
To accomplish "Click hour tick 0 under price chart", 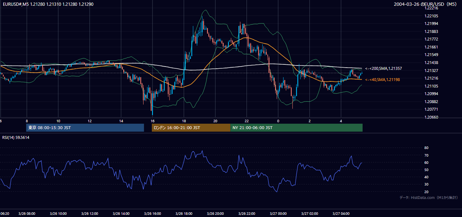I will coord(278,121).
